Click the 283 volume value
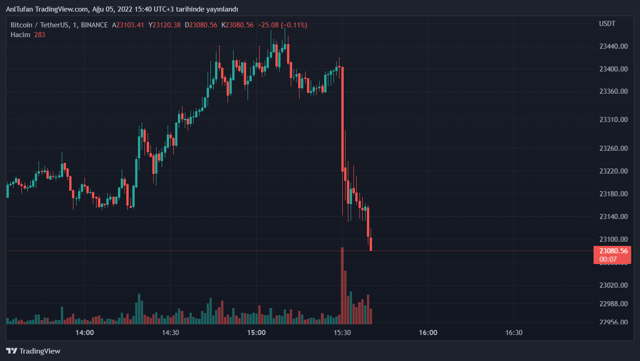The image size is (640, 361). 39,35
